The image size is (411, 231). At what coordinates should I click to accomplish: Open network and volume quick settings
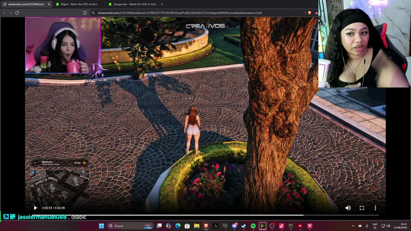(x=386, y=226)
